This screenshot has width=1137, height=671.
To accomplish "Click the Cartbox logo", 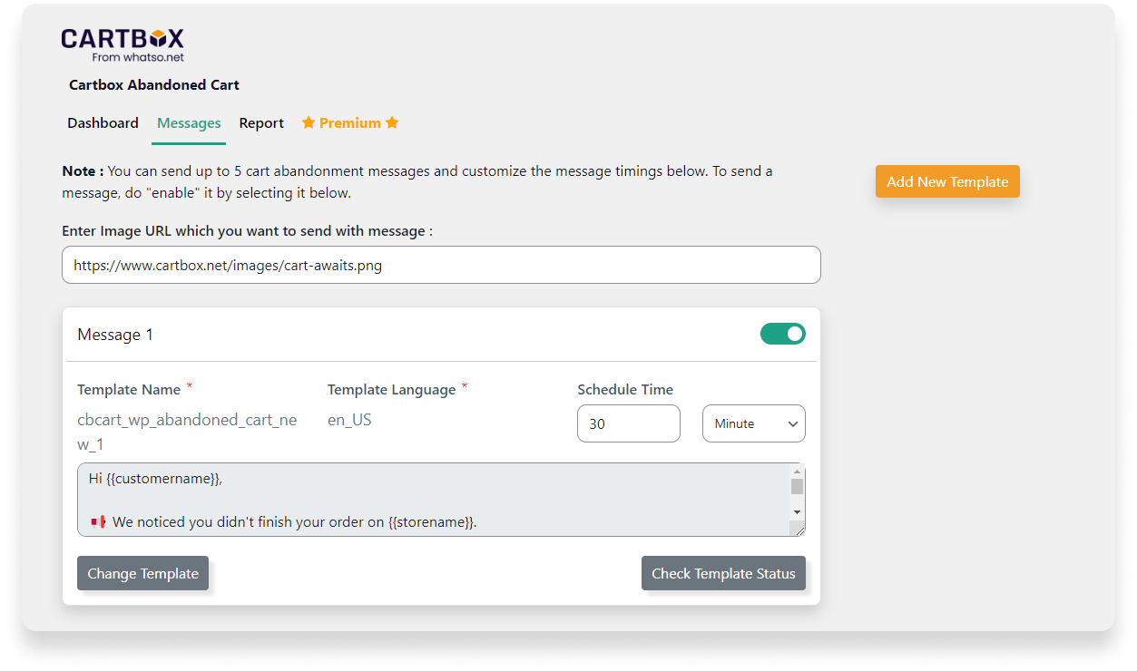I will pyautogui.click(x=123, y=44).
